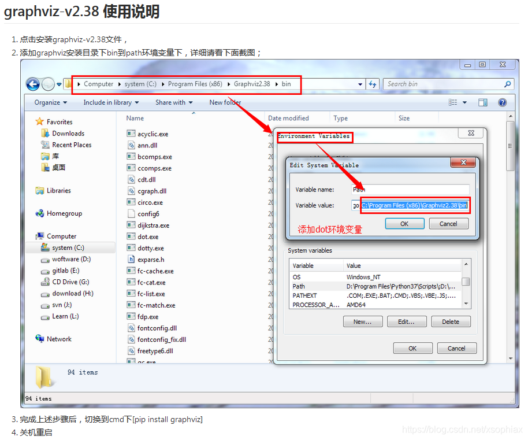Select Homegroup in navigation pane
Screen dimensions: 528x440
(x=59, y=213)
